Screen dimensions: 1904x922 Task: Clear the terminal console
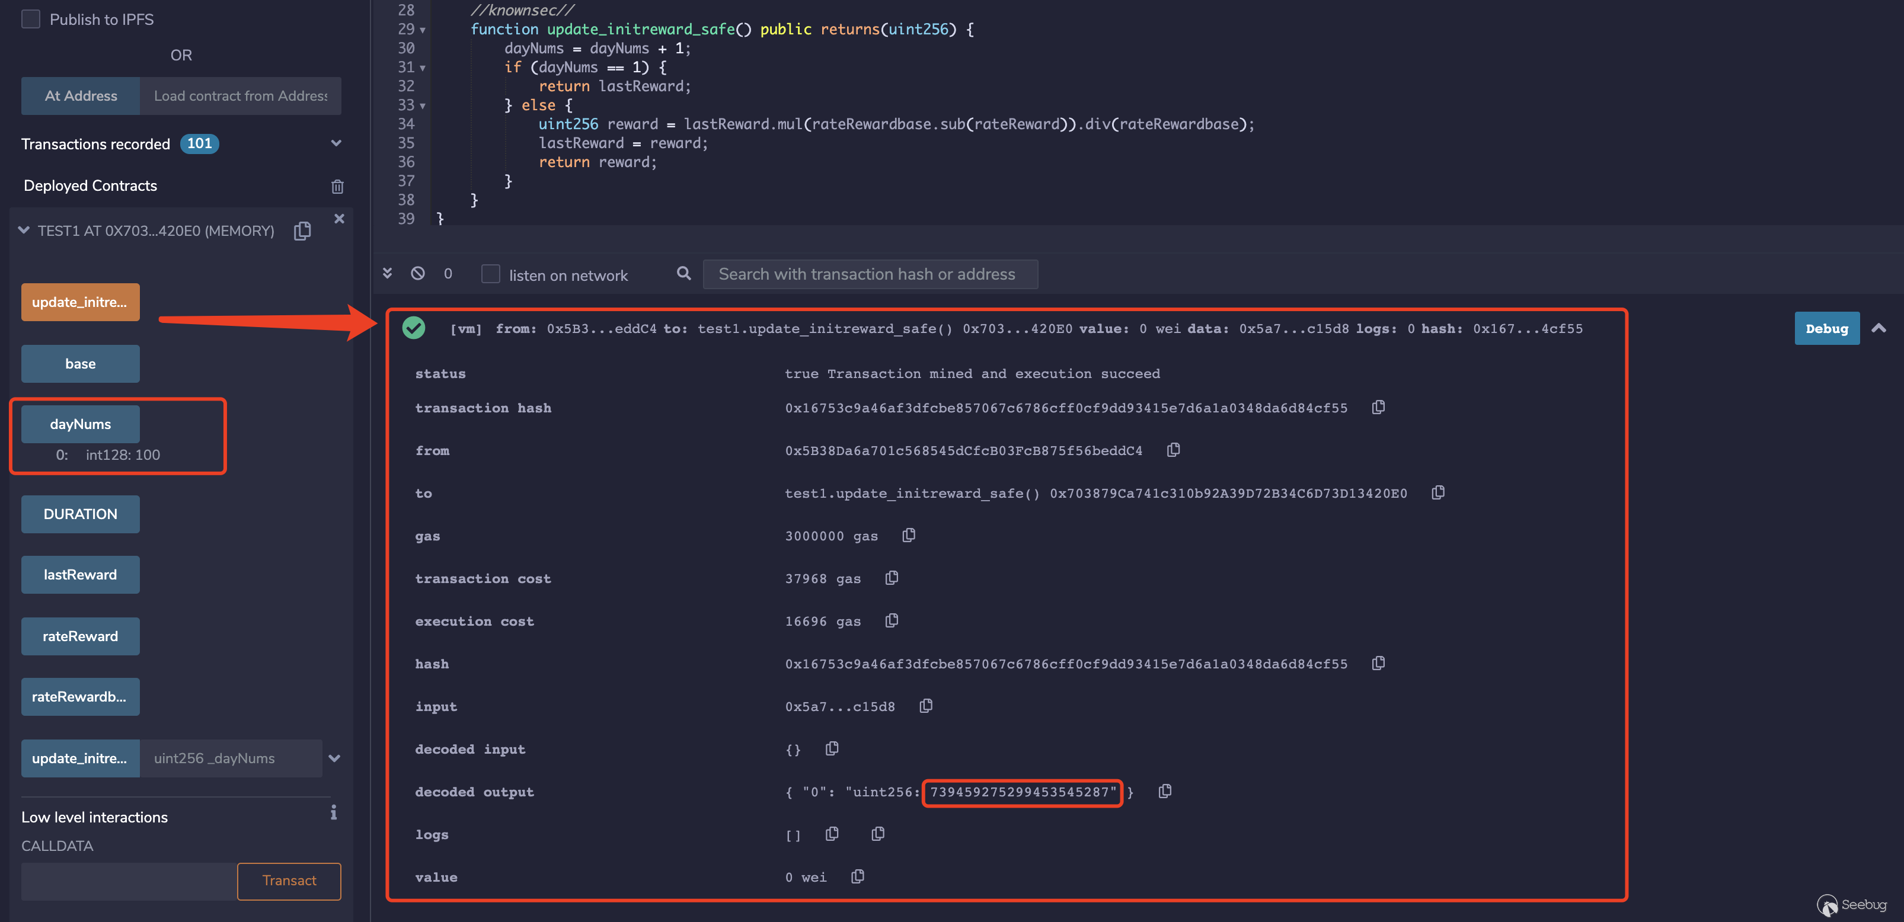[417, 273]
